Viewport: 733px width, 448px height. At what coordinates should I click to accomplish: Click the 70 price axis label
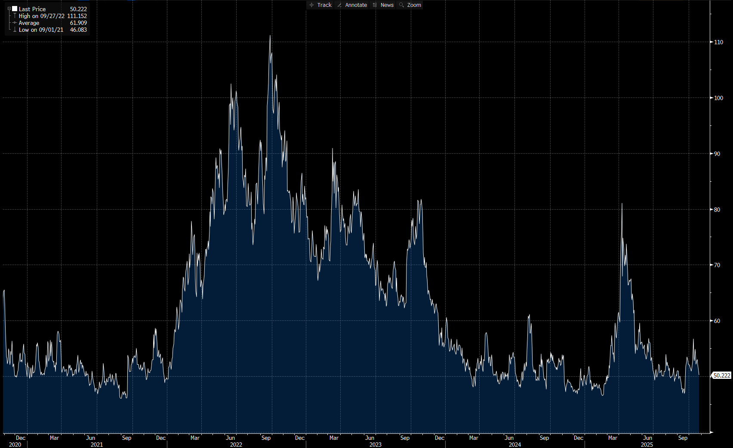pos(717,265)
